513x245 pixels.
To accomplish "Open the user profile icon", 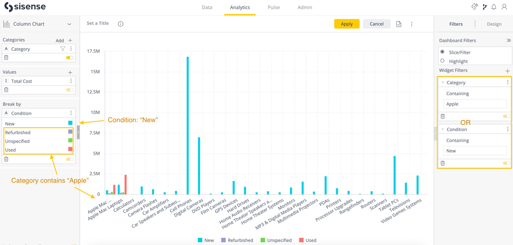I will pyautogui.click(x=504, y=7).
